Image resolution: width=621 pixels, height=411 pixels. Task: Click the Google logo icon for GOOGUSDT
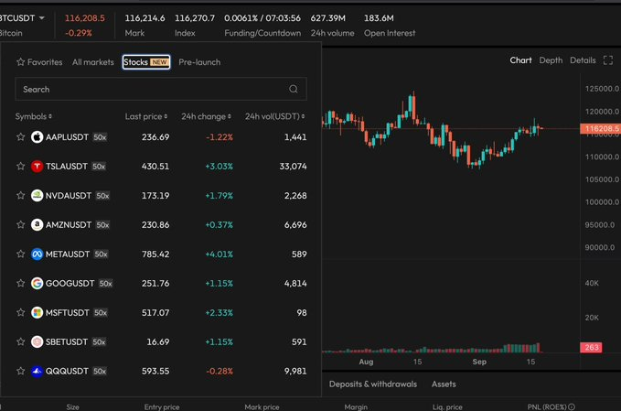pos(37,284)
